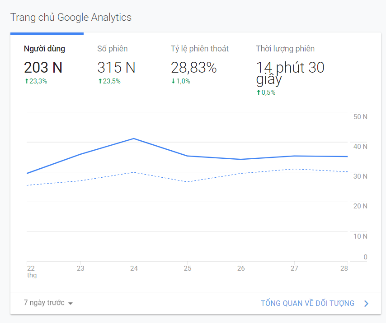Show the Thời lượng phiên metric
Image resolution: width=386 pixels, height=323 pixels.
[x=285, y=49]
